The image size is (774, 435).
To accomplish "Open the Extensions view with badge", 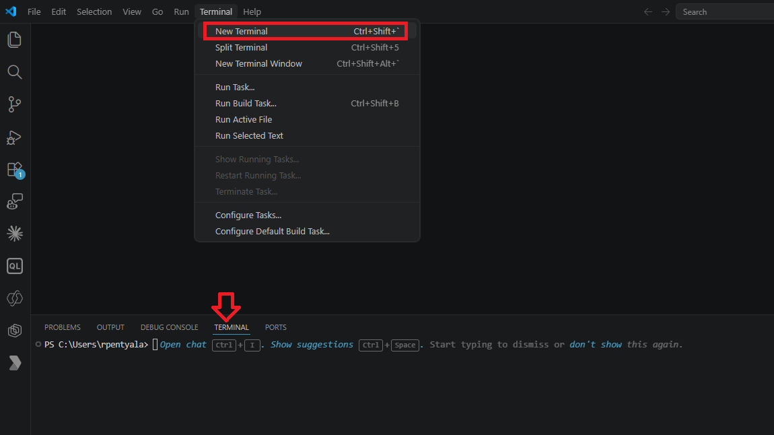I will 15,170.
